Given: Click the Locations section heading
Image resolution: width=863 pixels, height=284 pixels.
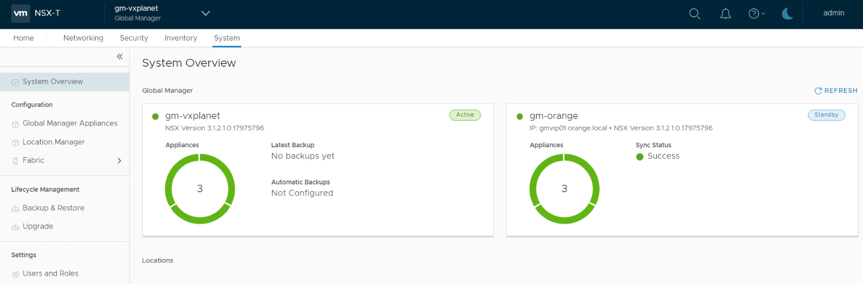Looking at the screenshot, I should point(158,260).
